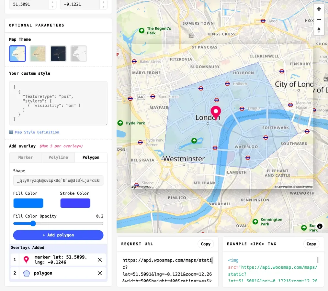Switch to the Marker overlay tab
The image size is (328, 291).
(x=26, y=157)
